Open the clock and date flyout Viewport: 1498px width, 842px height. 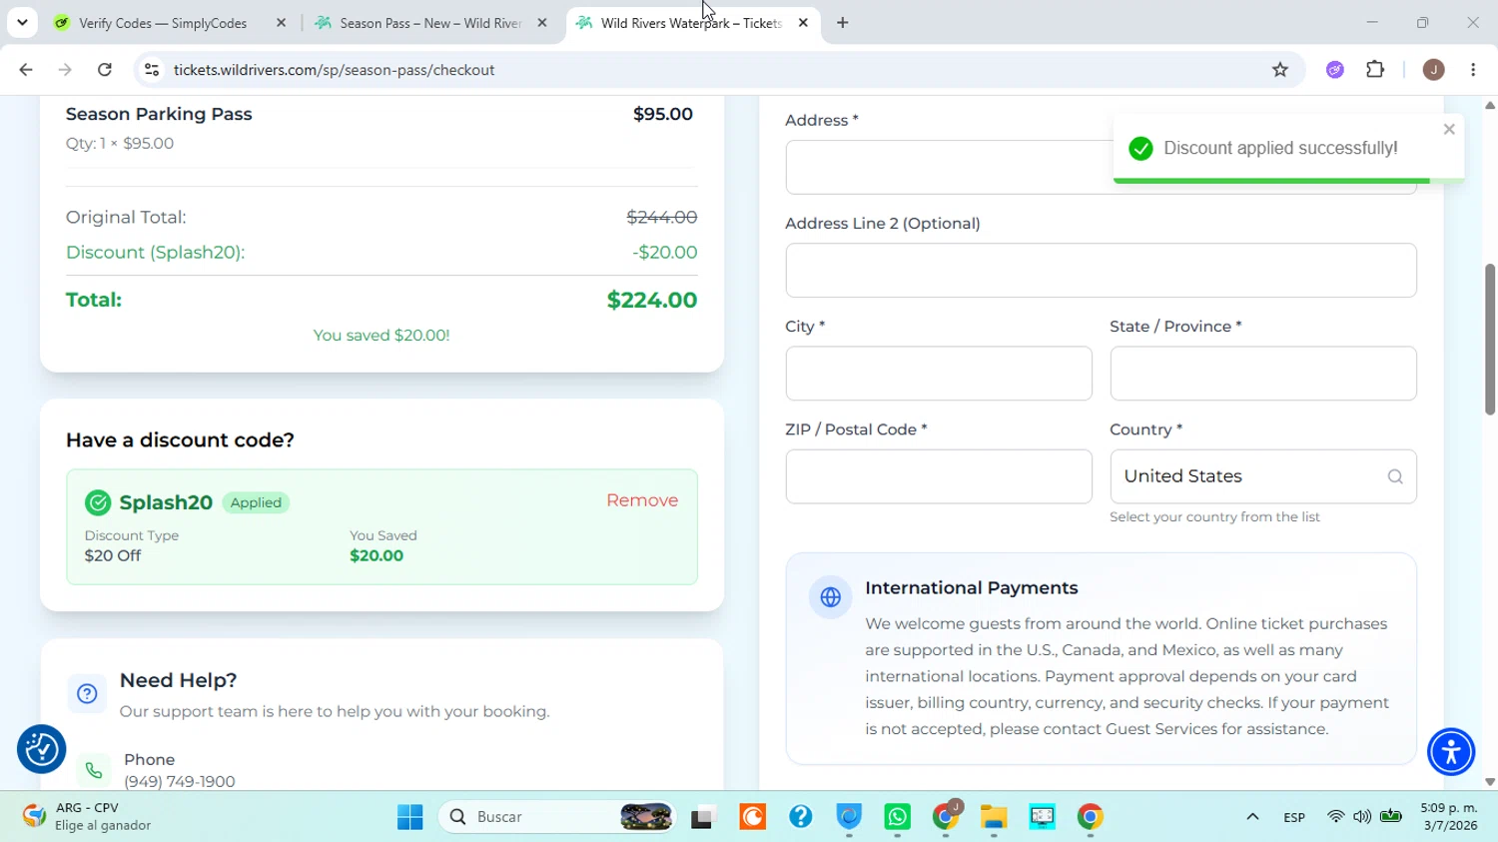pos(1449,817)
